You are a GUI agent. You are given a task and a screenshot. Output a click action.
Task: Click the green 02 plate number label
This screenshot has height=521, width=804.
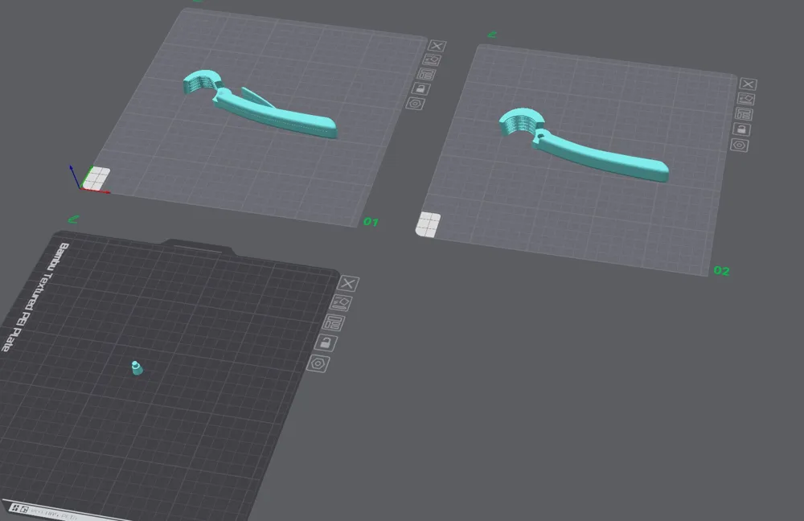(721, 271)
